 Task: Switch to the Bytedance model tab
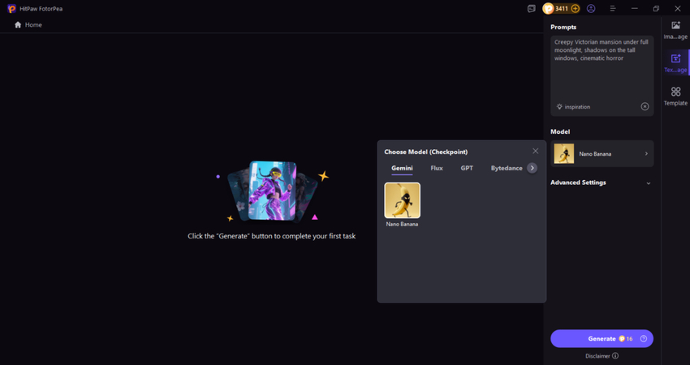(x=507, y=168)
